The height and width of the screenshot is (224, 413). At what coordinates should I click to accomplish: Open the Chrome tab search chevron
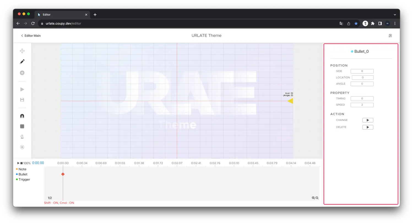[x=395, y=15]
